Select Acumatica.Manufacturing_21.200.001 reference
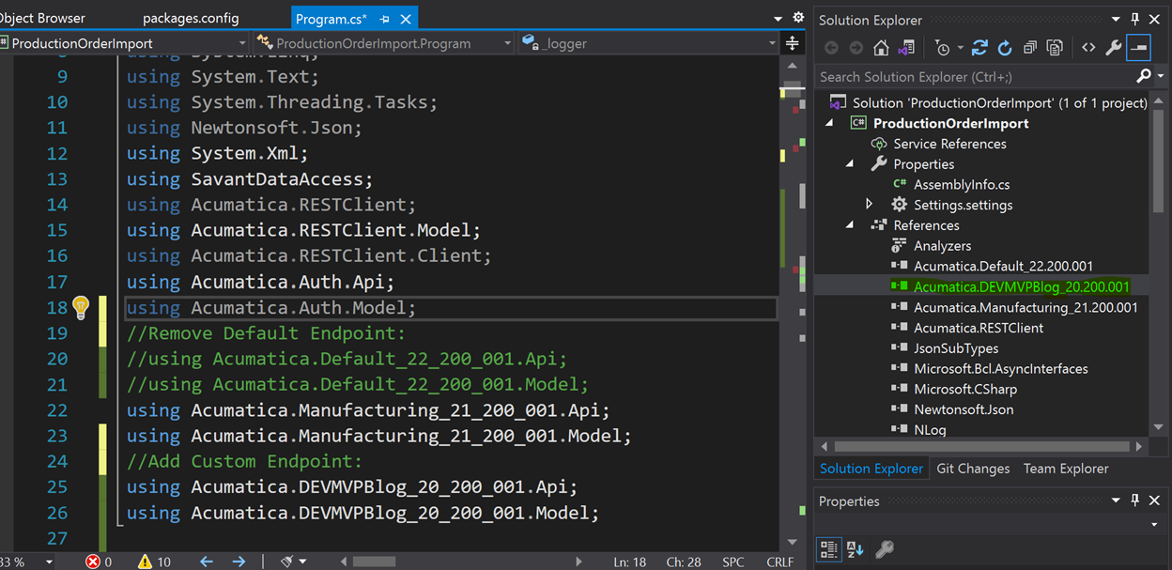This screenshot has width=1172, height=570. click(x=1025, y=307)
